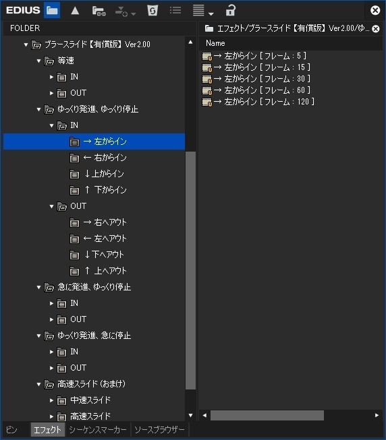
Task: Click the Name column header
Action: pyautogui.click(x=291, y=43)
